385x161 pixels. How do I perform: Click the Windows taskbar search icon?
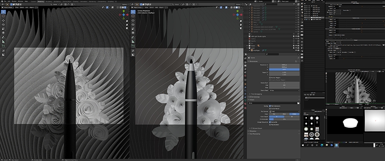click(308, 145)
